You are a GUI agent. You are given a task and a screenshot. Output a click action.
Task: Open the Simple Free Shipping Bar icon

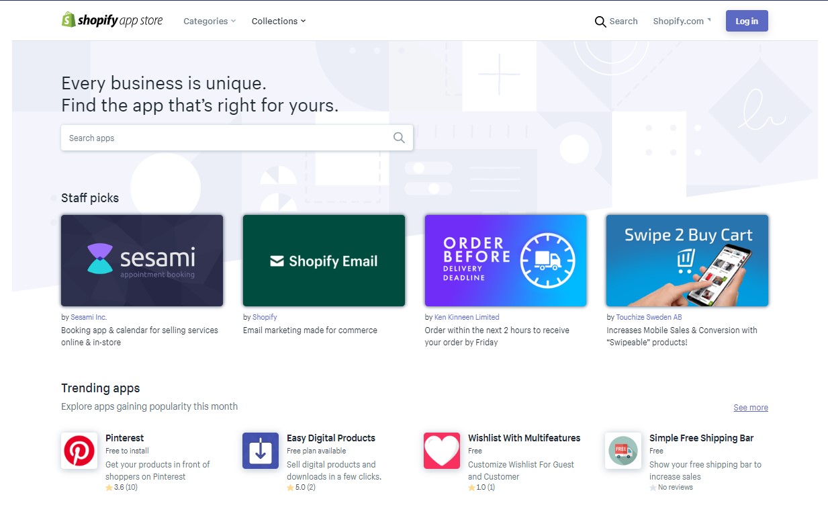tap(623, 451)
